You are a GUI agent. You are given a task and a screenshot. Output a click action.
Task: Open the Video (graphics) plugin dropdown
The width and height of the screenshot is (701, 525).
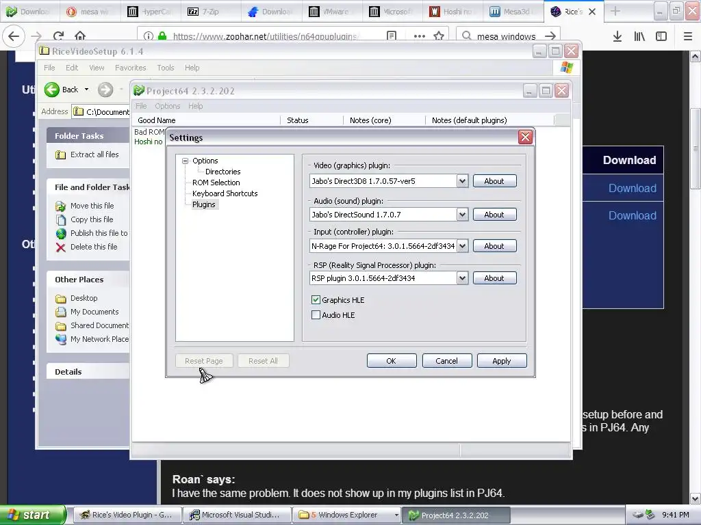pos(462,180)
